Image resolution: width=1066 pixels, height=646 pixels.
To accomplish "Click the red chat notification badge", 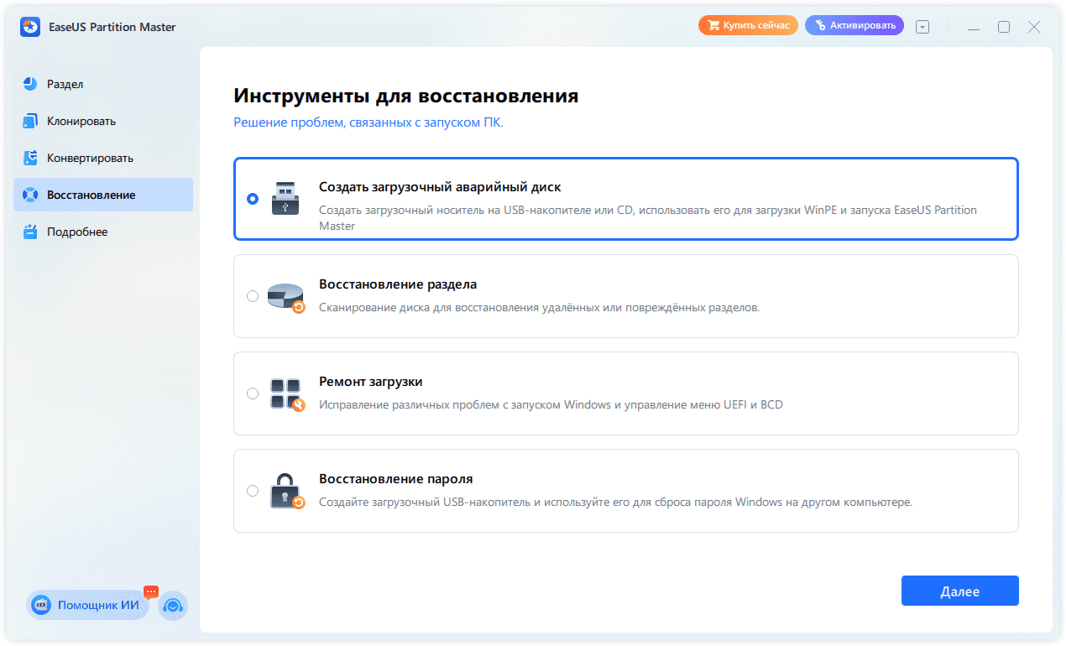I will point(151,591).
